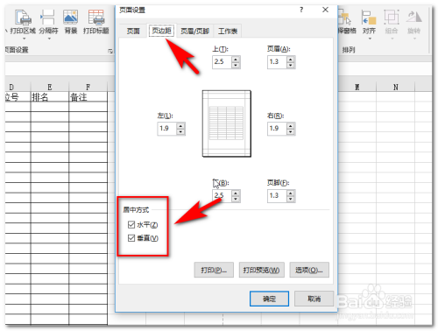The height and width of the screenshot is (331, 438).
Task: Click the left margin 左(L) input field
Action: click(x=167, y=129)
